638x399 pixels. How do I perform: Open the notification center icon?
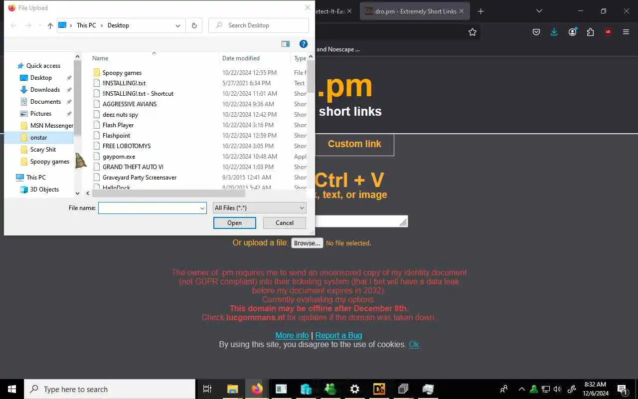pos(622,389)
